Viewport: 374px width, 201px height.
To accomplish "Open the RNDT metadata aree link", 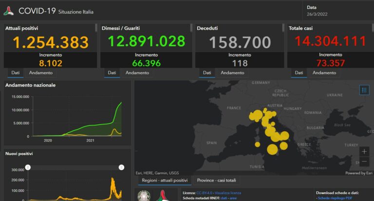I will coord(233,198).
